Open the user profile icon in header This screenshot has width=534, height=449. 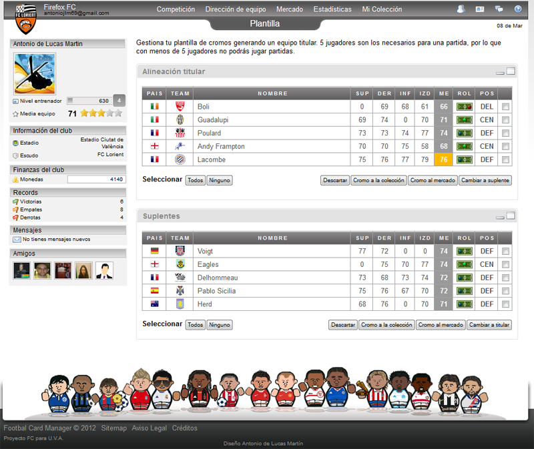[461, 9]
